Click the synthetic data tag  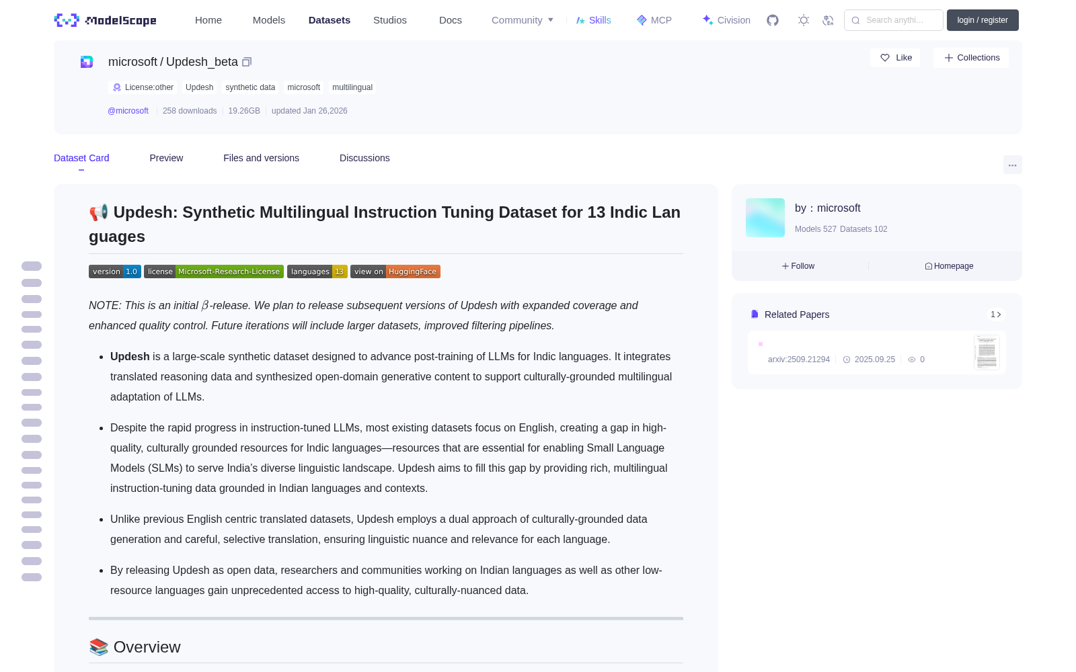pyautogui.click(x=250, y=87)
